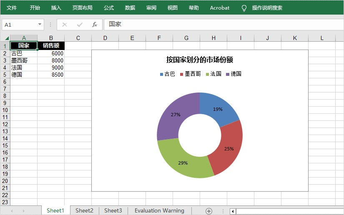Image resolution: width=344 pixels, height=215 pixels.
Task: Switch to Sheet3 tab
Action: click(113, 210)
